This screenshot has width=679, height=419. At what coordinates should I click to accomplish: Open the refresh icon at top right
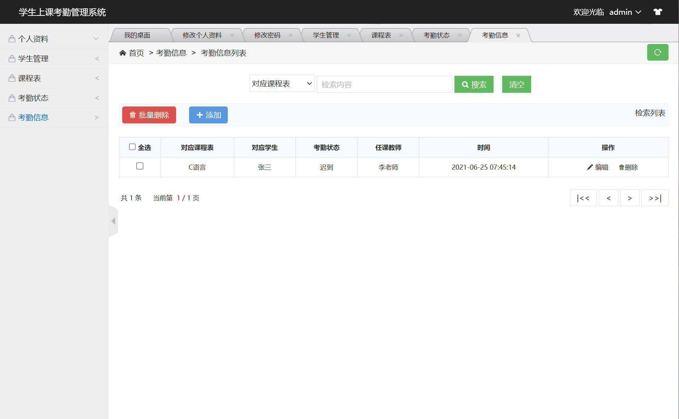click(x=658, y=52)
